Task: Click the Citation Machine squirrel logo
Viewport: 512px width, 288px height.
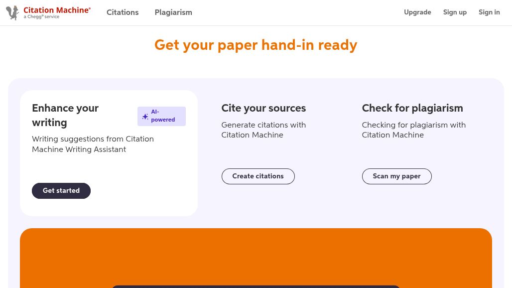Action: click(12, 13)
